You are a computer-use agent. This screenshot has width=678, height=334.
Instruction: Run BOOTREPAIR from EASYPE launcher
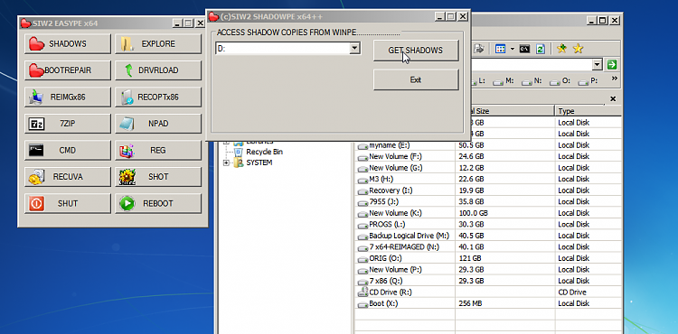[68, 70]
